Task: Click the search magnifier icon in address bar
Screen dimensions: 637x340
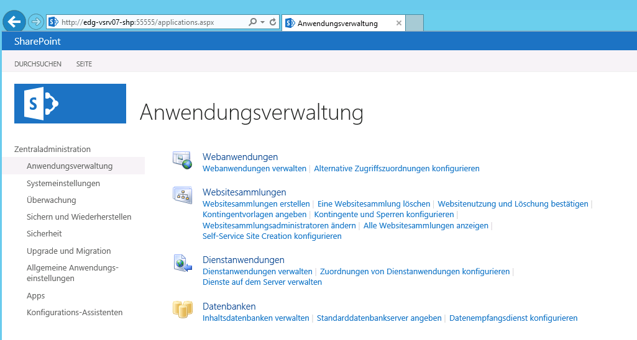Action: pyautogui.click(x=253, y=22)
